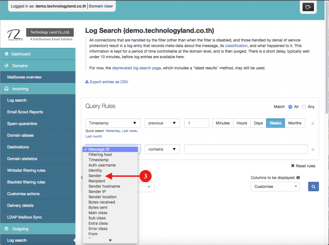
Task: Choose the Any match option
Action: click(304, 106)
